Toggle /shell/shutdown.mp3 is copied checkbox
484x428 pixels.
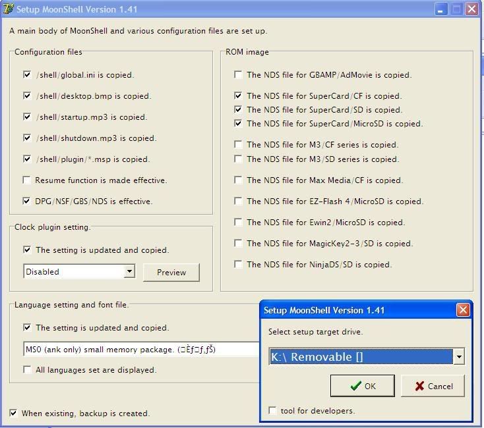coord(27,138)
